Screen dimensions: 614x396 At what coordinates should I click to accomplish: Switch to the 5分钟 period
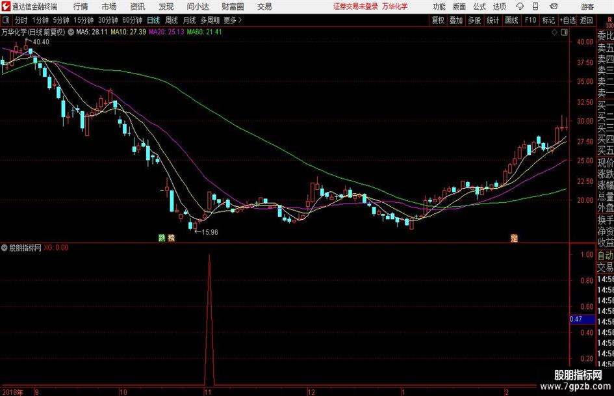coord(60,20)
